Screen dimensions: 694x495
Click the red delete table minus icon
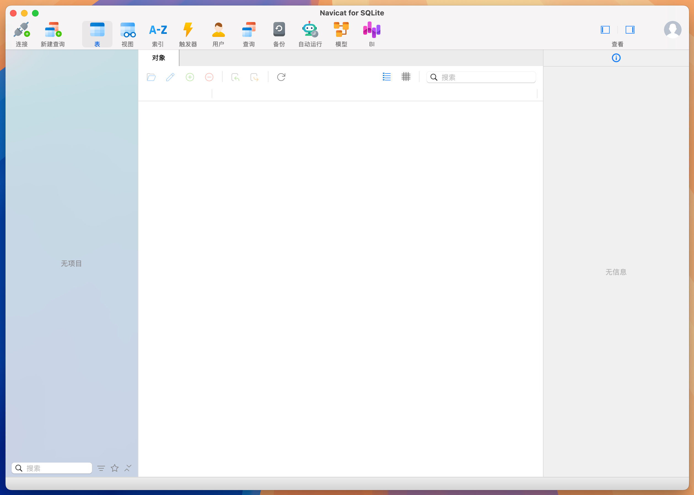pyautogui.click(x=209, y=77)
